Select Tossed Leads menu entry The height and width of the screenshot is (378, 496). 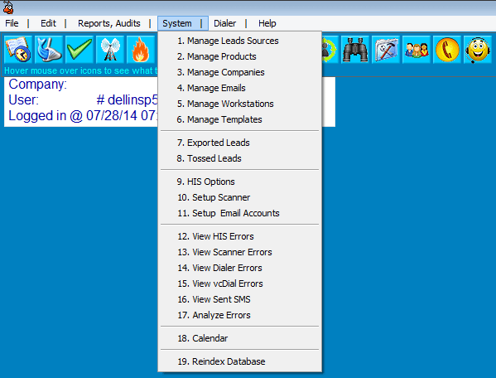click(240, 158)
